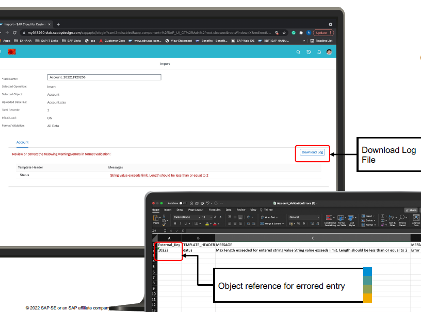The height and width of the screenshot is (312, 421).
Task: Switch to the Insert ribbon tab
Action: click(168, 210)
